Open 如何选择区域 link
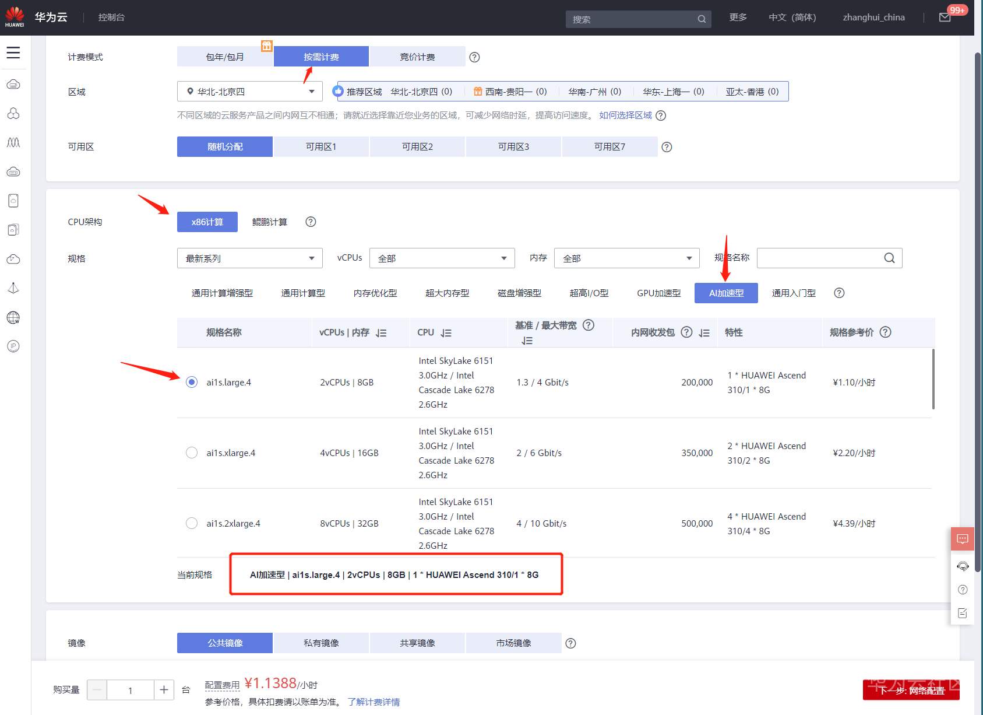The height and width of the screenshot is (715, 983). (625, 115)
